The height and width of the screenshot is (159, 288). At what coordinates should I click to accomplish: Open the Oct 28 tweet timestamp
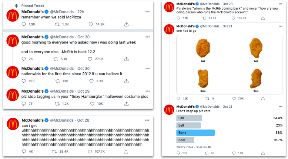pyautogui.click(x=84, y=121)
